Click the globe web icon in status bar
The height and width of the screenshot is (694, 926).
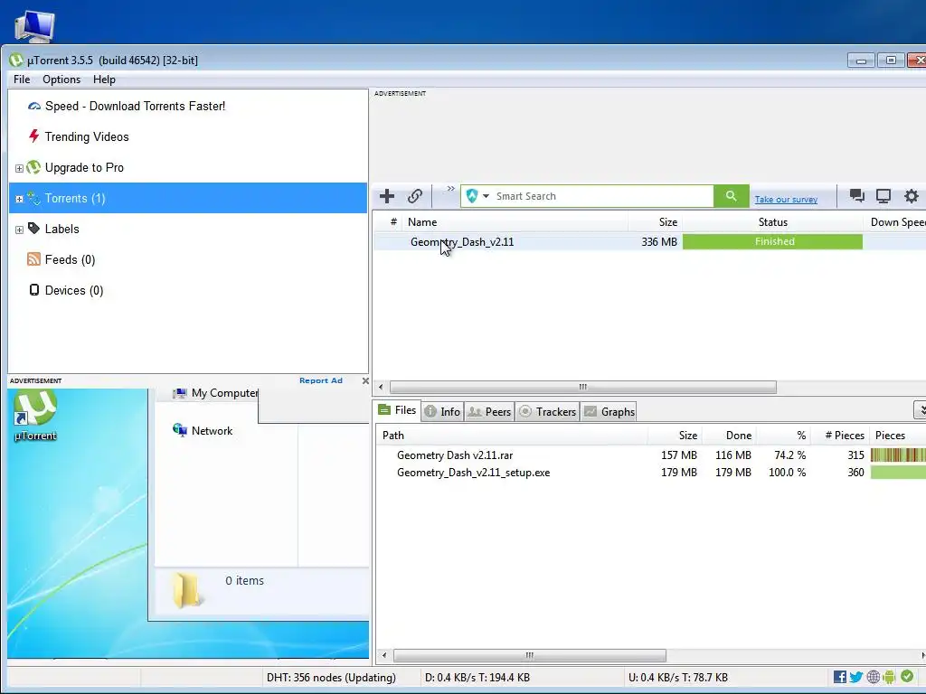(874, 677)
